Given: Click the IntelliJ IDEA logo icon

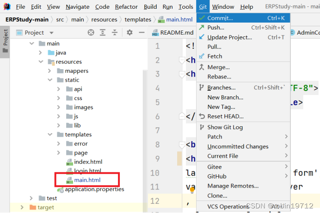Looking at the screenshot, I should [7, 6].
